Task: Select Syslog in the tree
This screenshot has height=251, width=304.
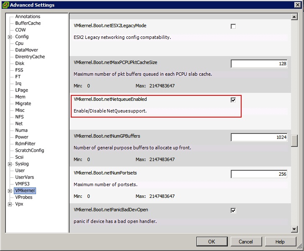Action: click(22, 164)
